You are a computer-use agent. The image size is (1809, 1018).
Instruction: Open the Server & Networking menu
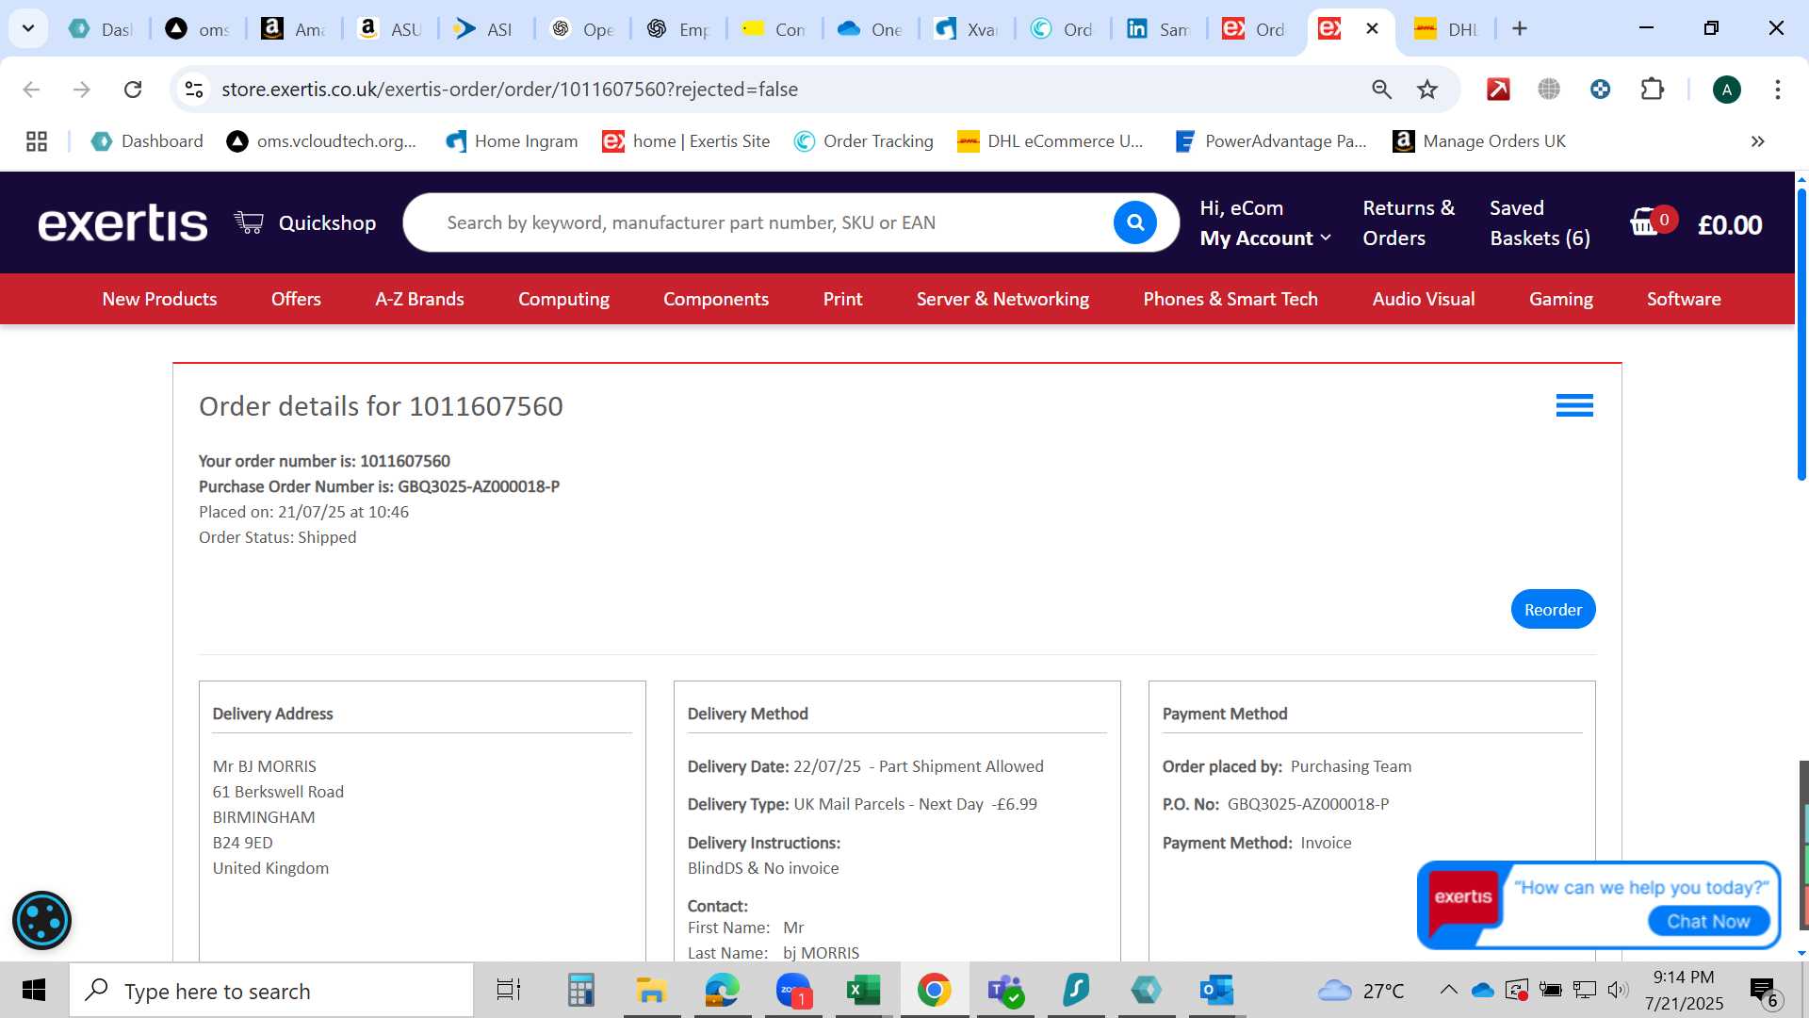[1002, 299]
